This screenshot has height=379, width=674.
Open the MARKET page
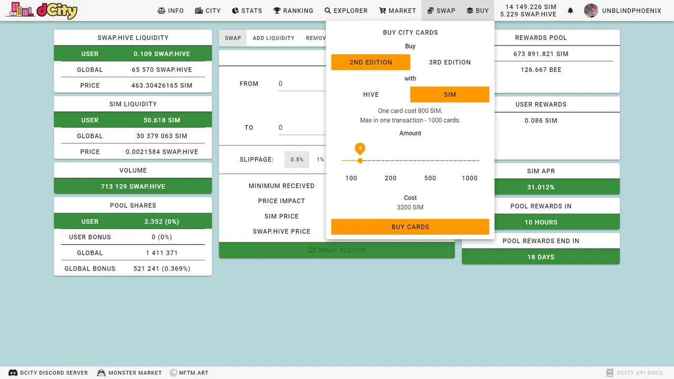click(x=398, y=11)
